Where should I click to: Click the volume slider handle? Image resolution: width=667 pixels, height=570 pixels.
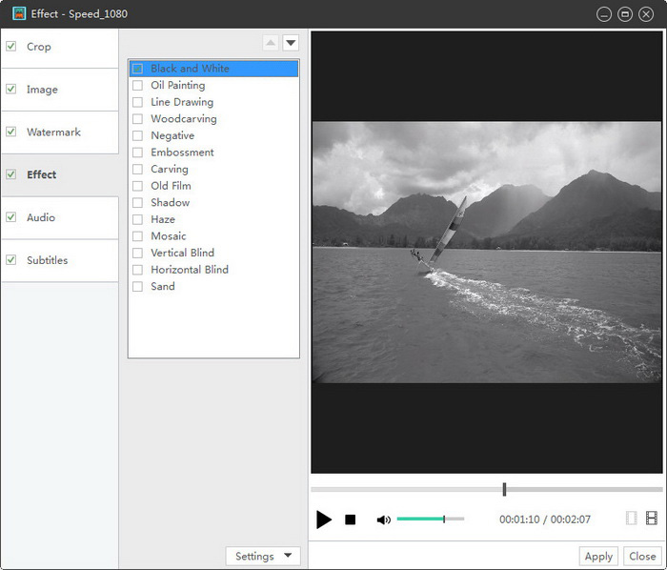pos(444,519)
